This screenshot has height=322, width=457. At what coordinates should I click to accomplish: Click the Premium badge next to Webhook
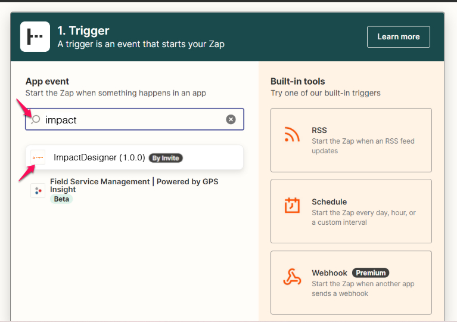pyautogui.click(x=370, y=273)
